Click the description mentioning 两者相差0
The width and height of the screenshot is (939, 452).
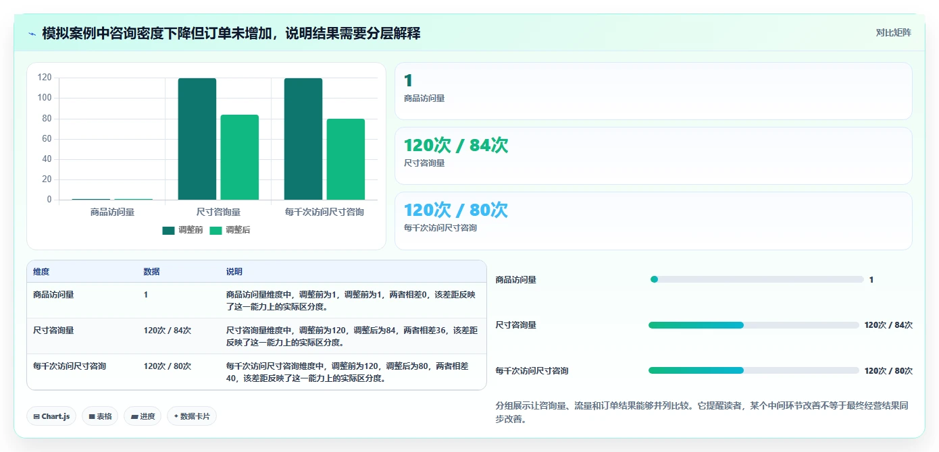click(352, 300)
